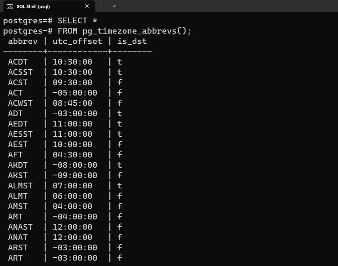Click the -04:00:00 offset for AMT
The image size is (338, 266).
pos(75,217)
